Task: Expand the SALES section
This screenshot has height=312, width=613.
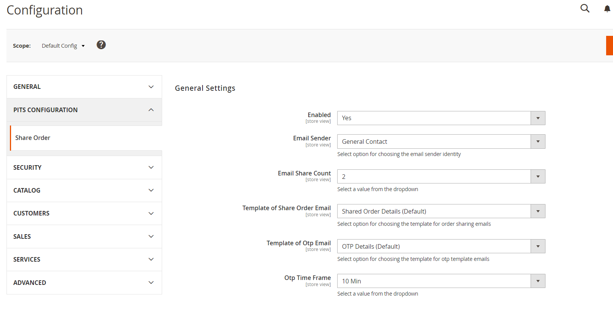Action: 84,236
